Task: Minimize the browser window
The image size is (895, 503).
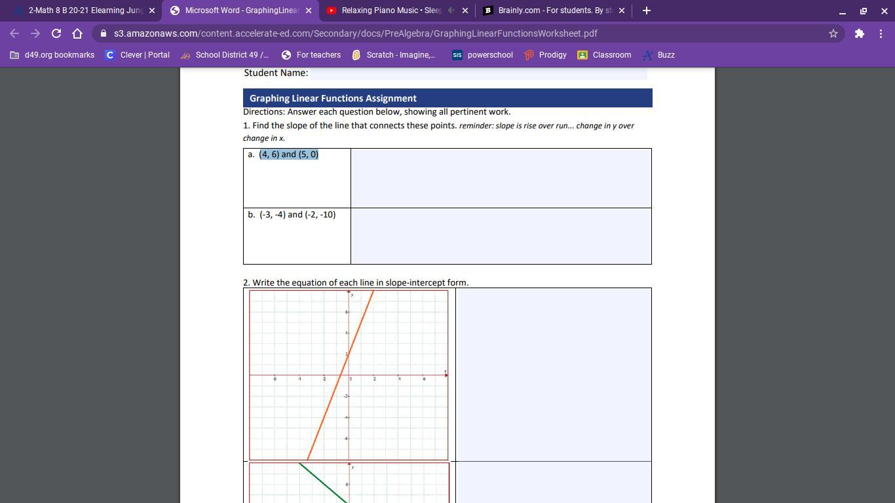Action: (x=843, y=10)
